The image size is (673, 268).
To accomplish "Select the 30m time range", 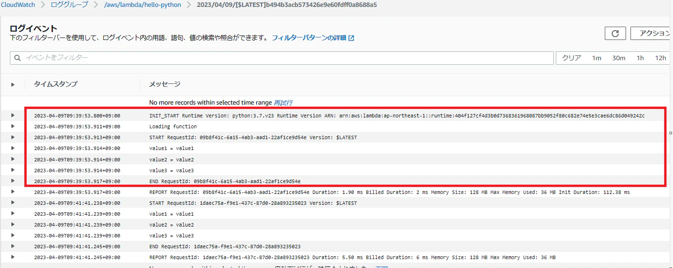I will [x=619, y=58].
